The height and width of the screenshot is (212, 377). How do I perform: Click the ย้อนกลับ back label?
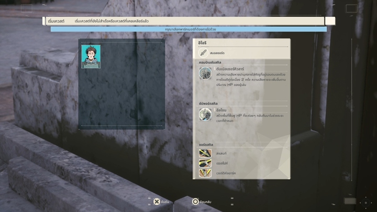tap(205, 202)
